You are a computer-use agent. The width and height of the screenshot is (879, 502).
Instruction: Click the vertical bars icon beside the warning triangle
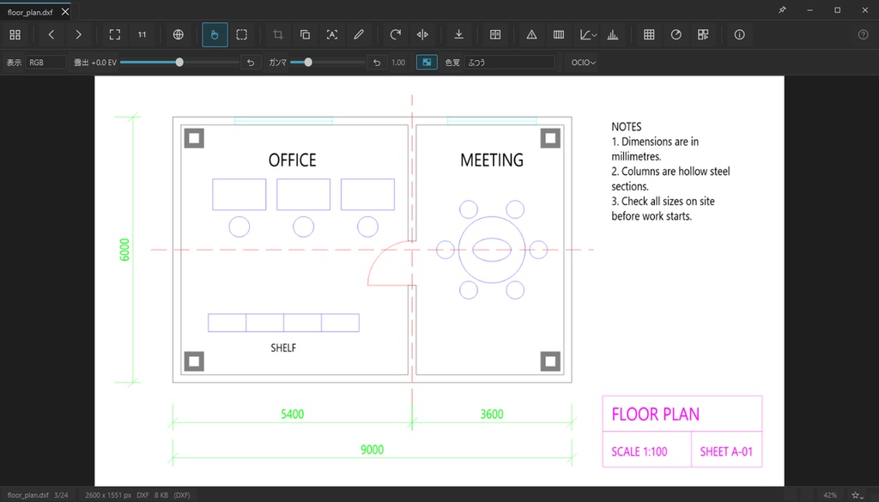(558, 34)
